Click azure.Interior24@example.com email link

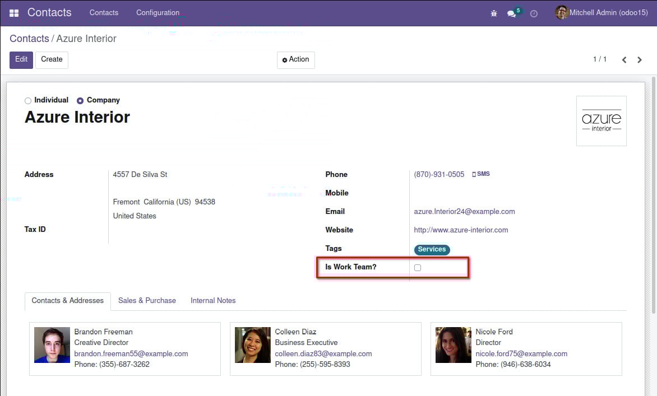pyautogui.click(x=464, y=212)
